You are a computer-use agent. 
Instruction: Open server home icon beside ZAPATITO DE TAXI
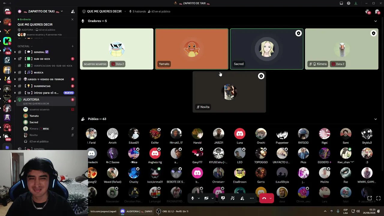point(19,11)
